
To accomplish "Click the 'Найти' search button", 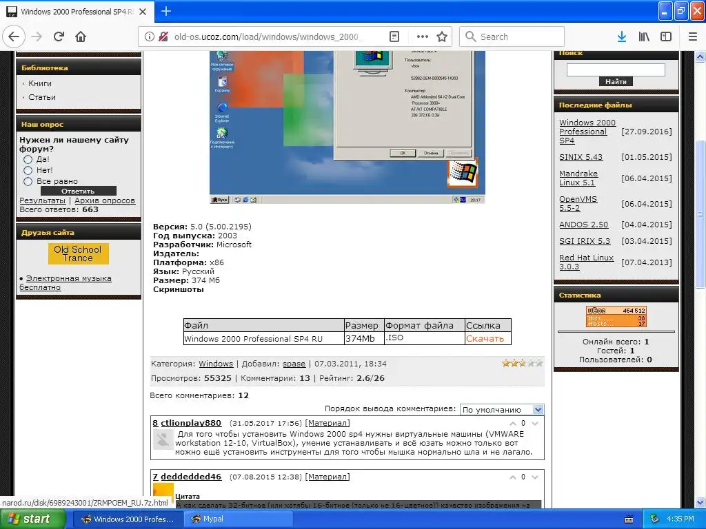I will [x=616, y=81].
